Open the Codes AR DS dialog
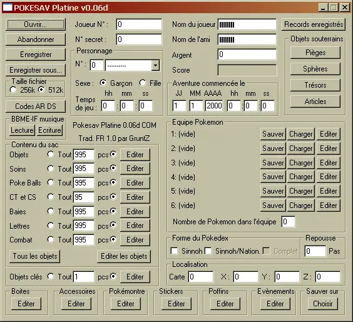 pyautogui.click(x=36, y=106)
